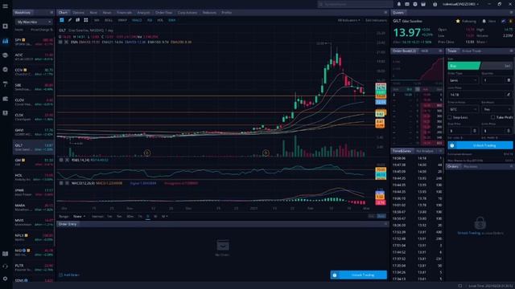Click Edit Indicators

click(x=376, y=20)
